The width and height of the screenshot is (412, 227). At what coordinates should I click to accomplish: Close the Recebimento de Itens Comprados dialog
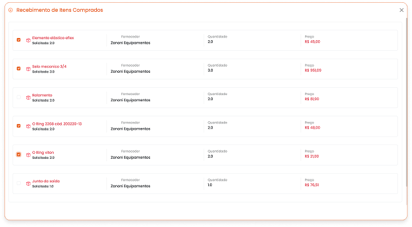click(401, 10)
